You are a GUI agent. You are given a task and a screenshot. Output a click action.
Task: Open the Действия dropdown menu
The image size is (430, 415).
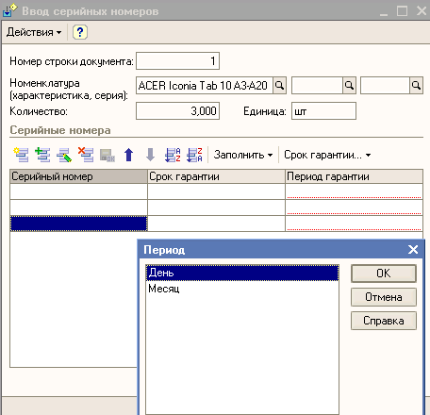click(x=34, y=32)
